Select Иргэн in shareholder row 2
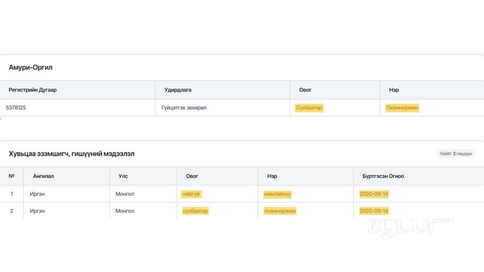The width and height of the screenshot is (484, 272). 37,211
